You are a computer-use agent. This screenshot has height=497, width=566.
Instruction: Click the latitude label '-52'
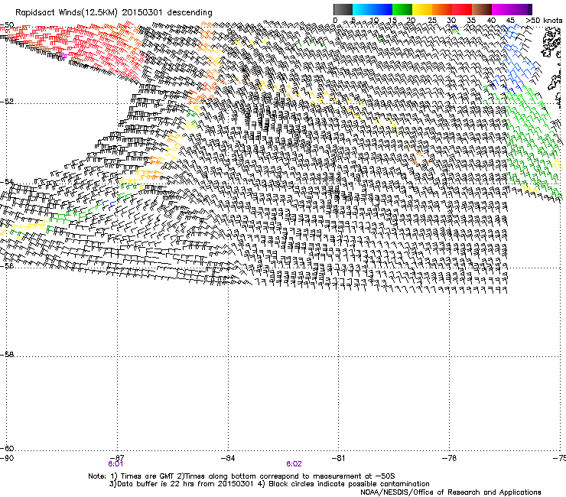pyautogui.click(x=7, y=101)
